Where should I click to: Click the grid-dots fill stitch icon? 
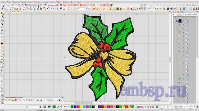(x=91, y=5)
